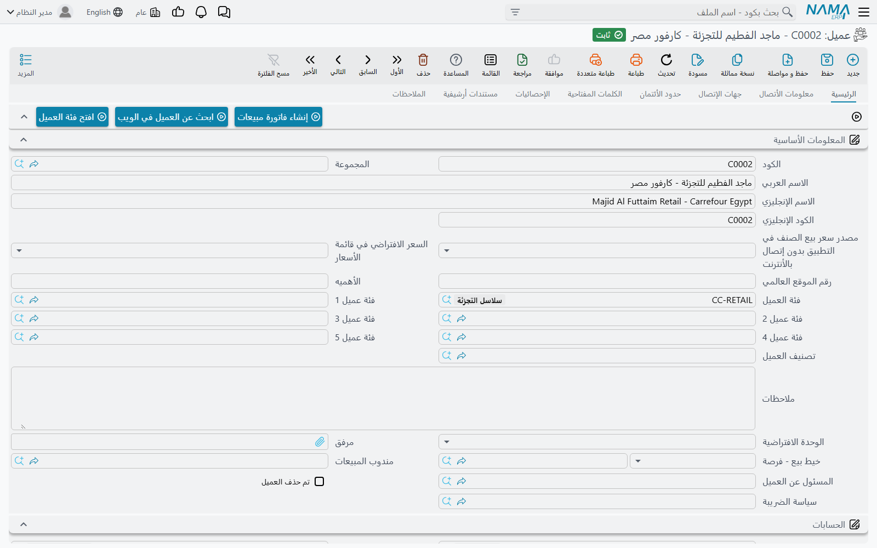The height and width of the screenshot is (548, 877).
Task: Click the thumbs-up icon in header
Action: tap(178, 12)
